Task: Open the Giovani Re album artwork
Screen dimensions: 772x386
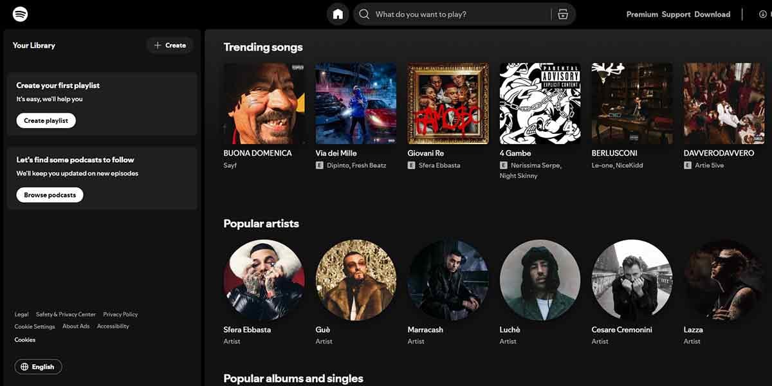Action: [x=448, y=104]
